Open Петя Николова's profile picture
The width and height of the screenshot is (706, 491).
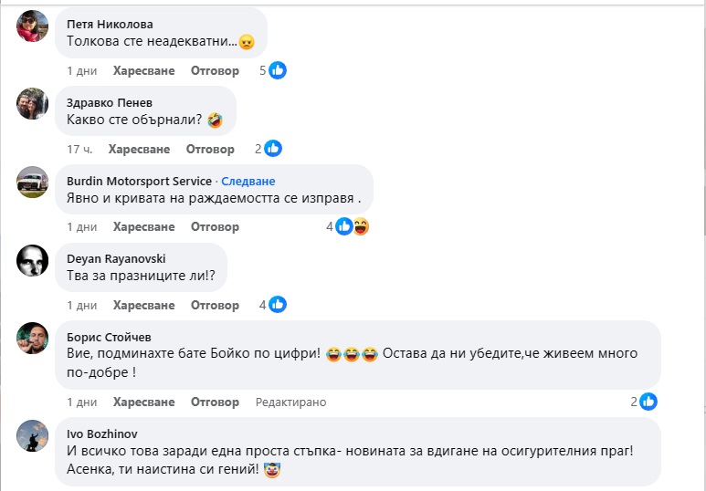click(x=33, y=26)
